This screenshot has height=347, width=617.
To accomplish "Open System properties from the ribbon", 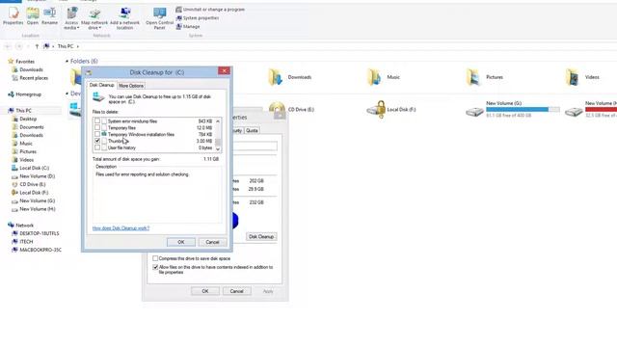I will pos(197,17).
